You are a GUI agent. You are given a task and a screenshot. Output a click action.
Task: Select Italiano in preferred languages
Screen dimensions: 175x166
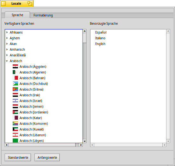[128, 38]
